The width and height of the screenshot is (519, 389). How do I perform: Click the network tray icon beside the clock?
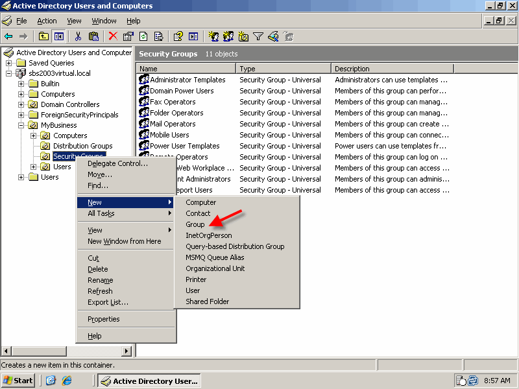click(x=473, y=381)
